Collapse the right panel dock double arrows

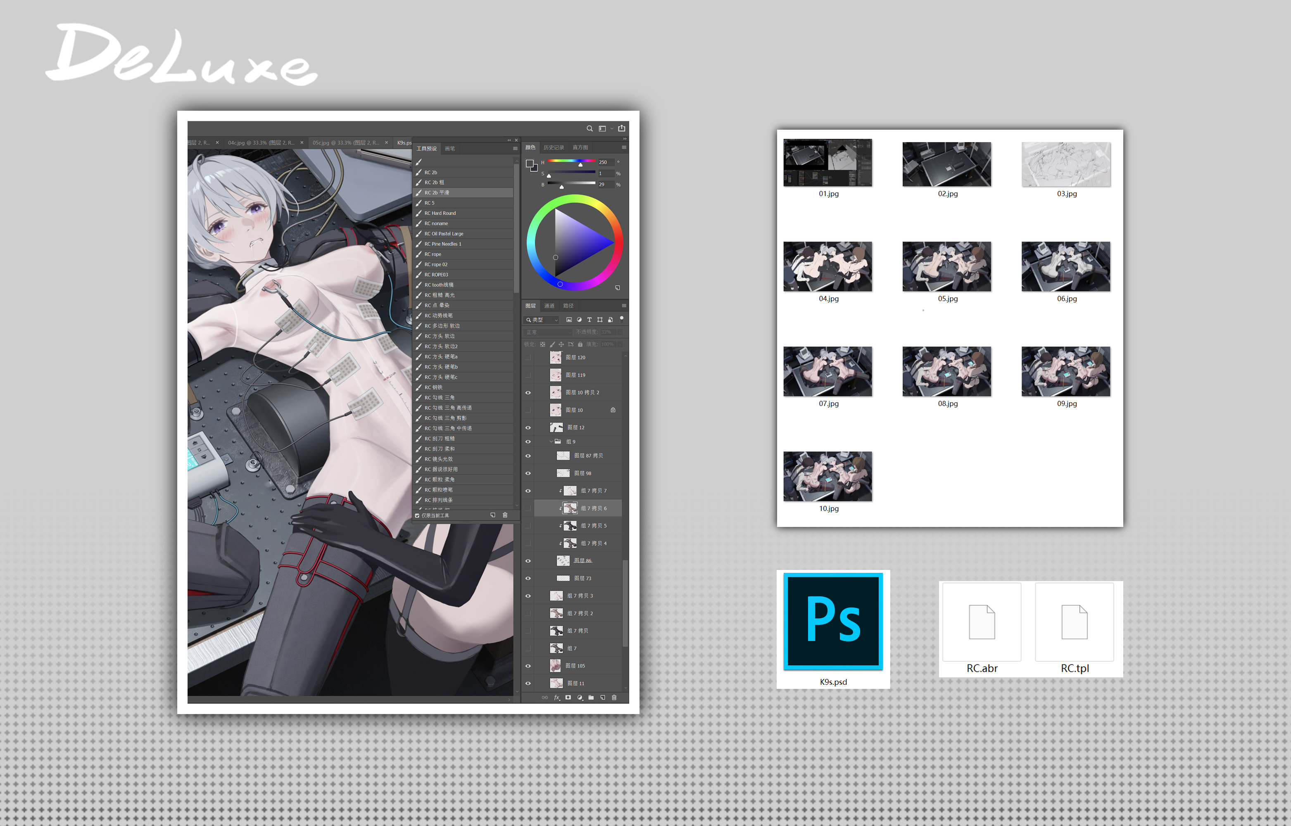[x=624, y=139]
